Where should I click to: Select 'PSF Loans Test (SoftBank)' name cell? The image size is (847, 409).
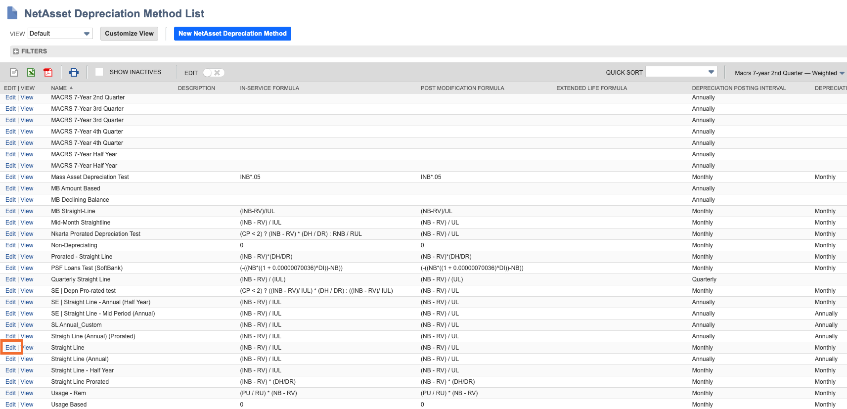[x=87, y=268]
